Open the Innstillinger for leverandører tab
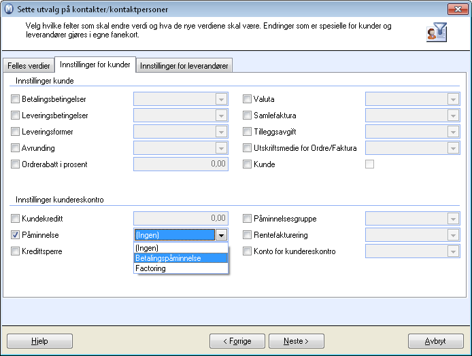The height and width of the screenshot is (356, 472). point(184,65)
